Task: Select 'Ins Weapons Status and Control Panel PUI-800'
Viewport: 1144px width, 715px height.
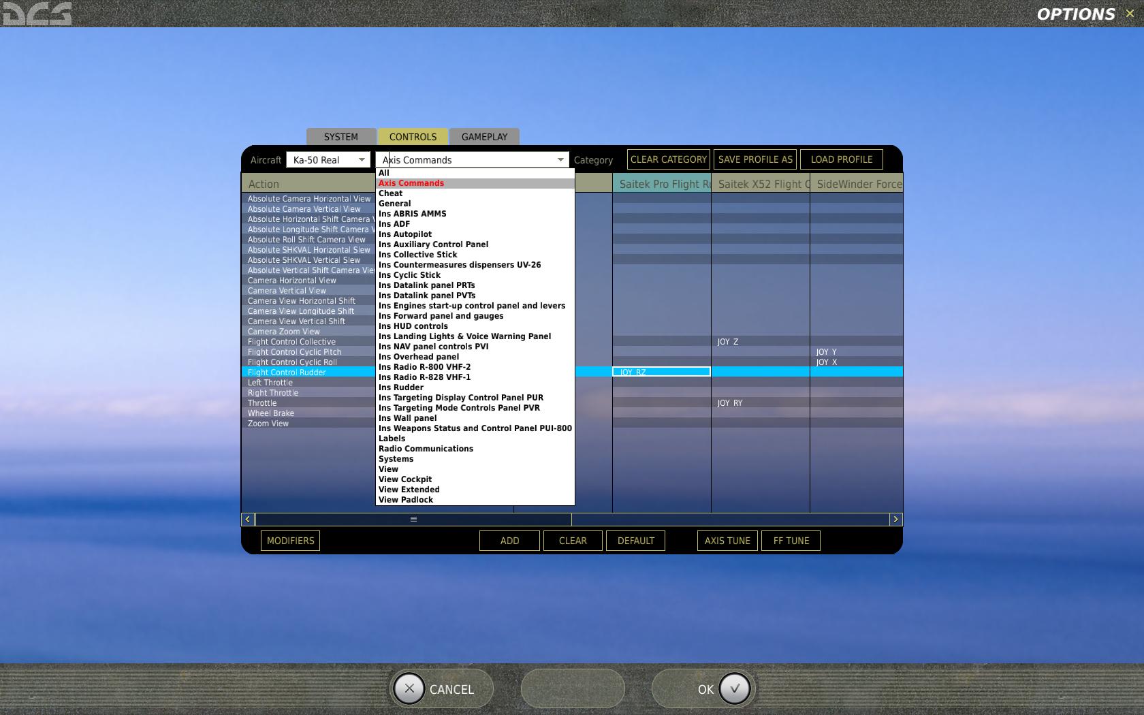Action: (x=475, y=428)
